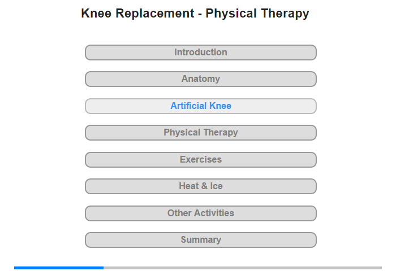Select the highlighted Artificial Knee item

[200, 106]
